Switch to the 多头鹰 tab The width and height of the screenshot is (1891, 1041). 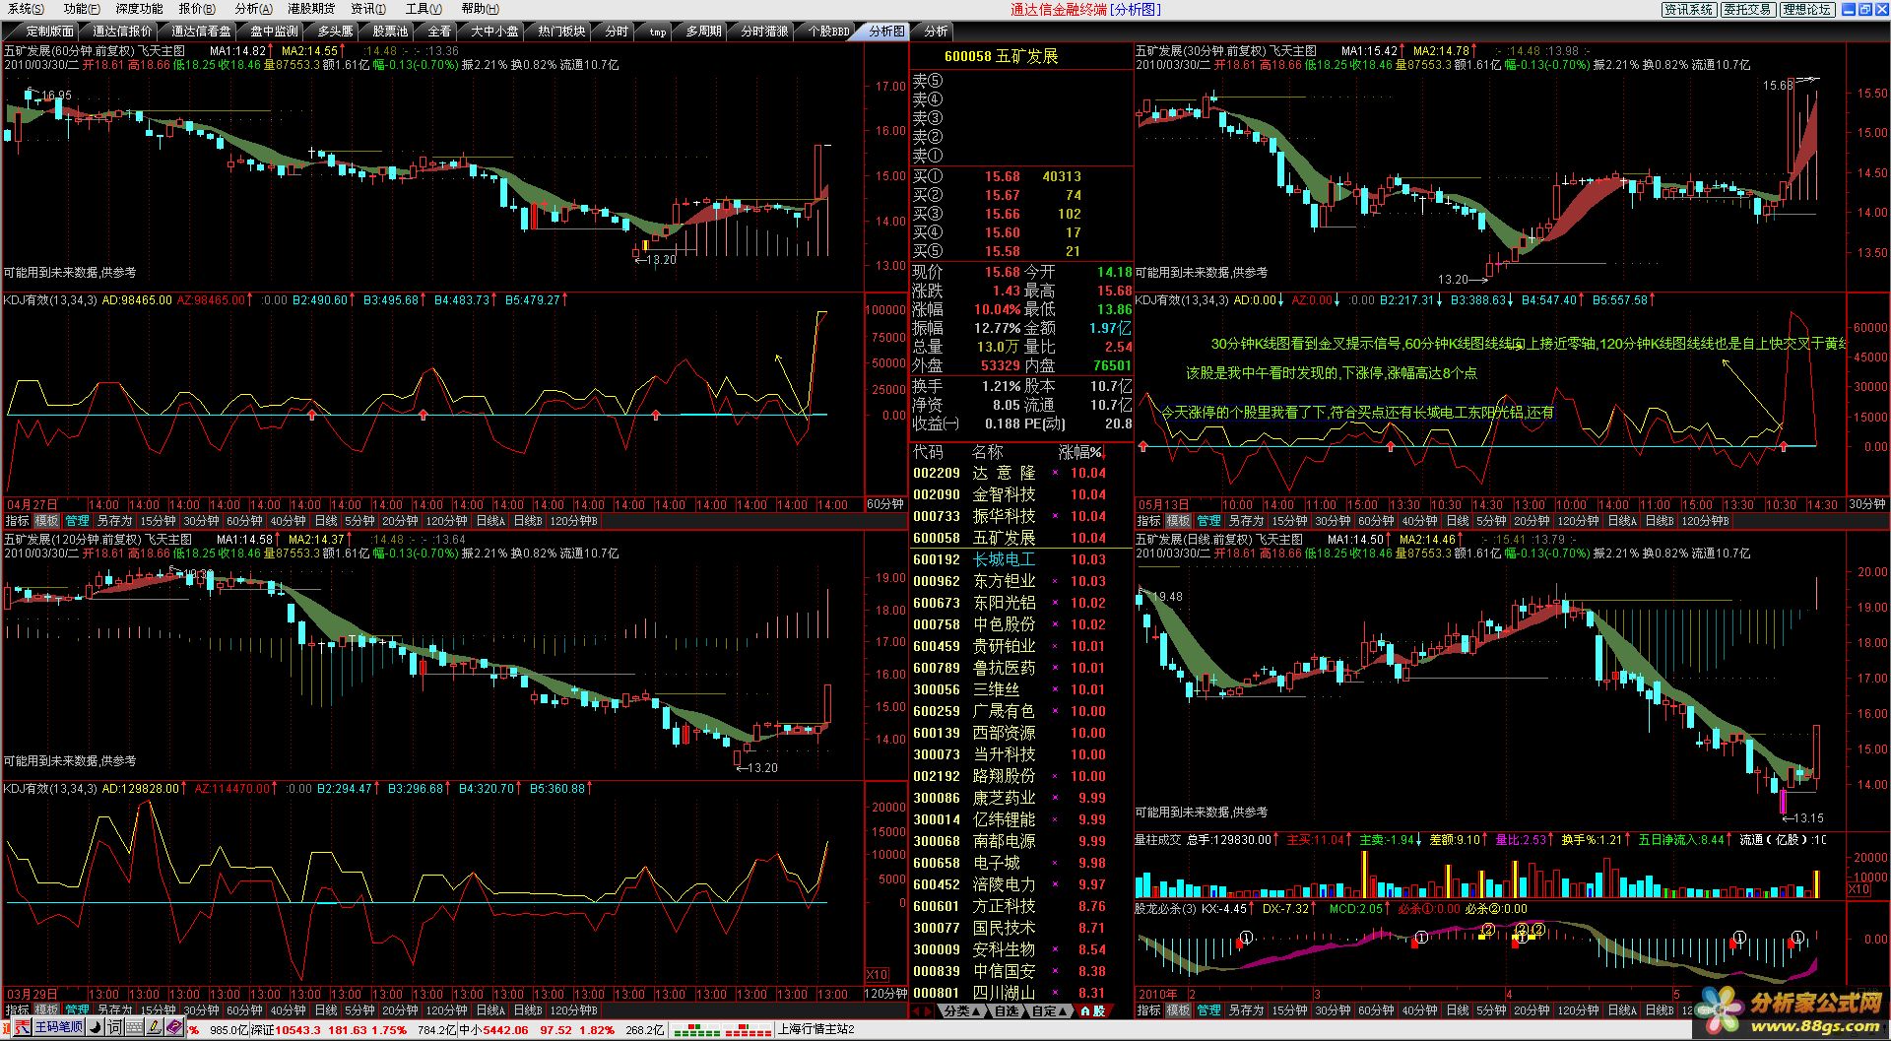tap(335, 32)
